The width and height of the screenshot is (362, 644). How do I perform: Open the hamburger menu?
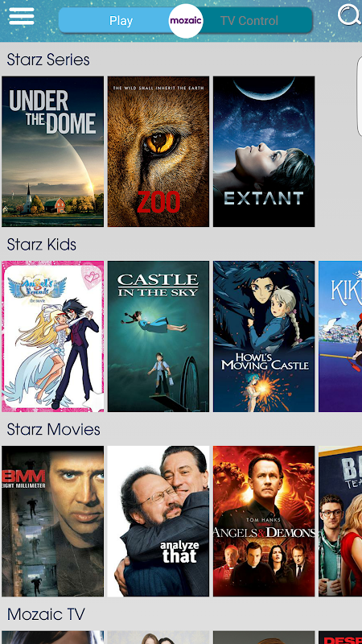click(x=22, y=16)
